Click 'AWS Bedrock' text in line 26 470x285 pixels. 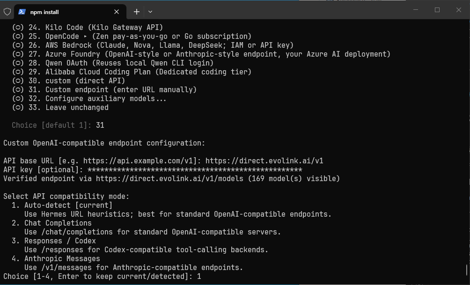coord(68,45)
